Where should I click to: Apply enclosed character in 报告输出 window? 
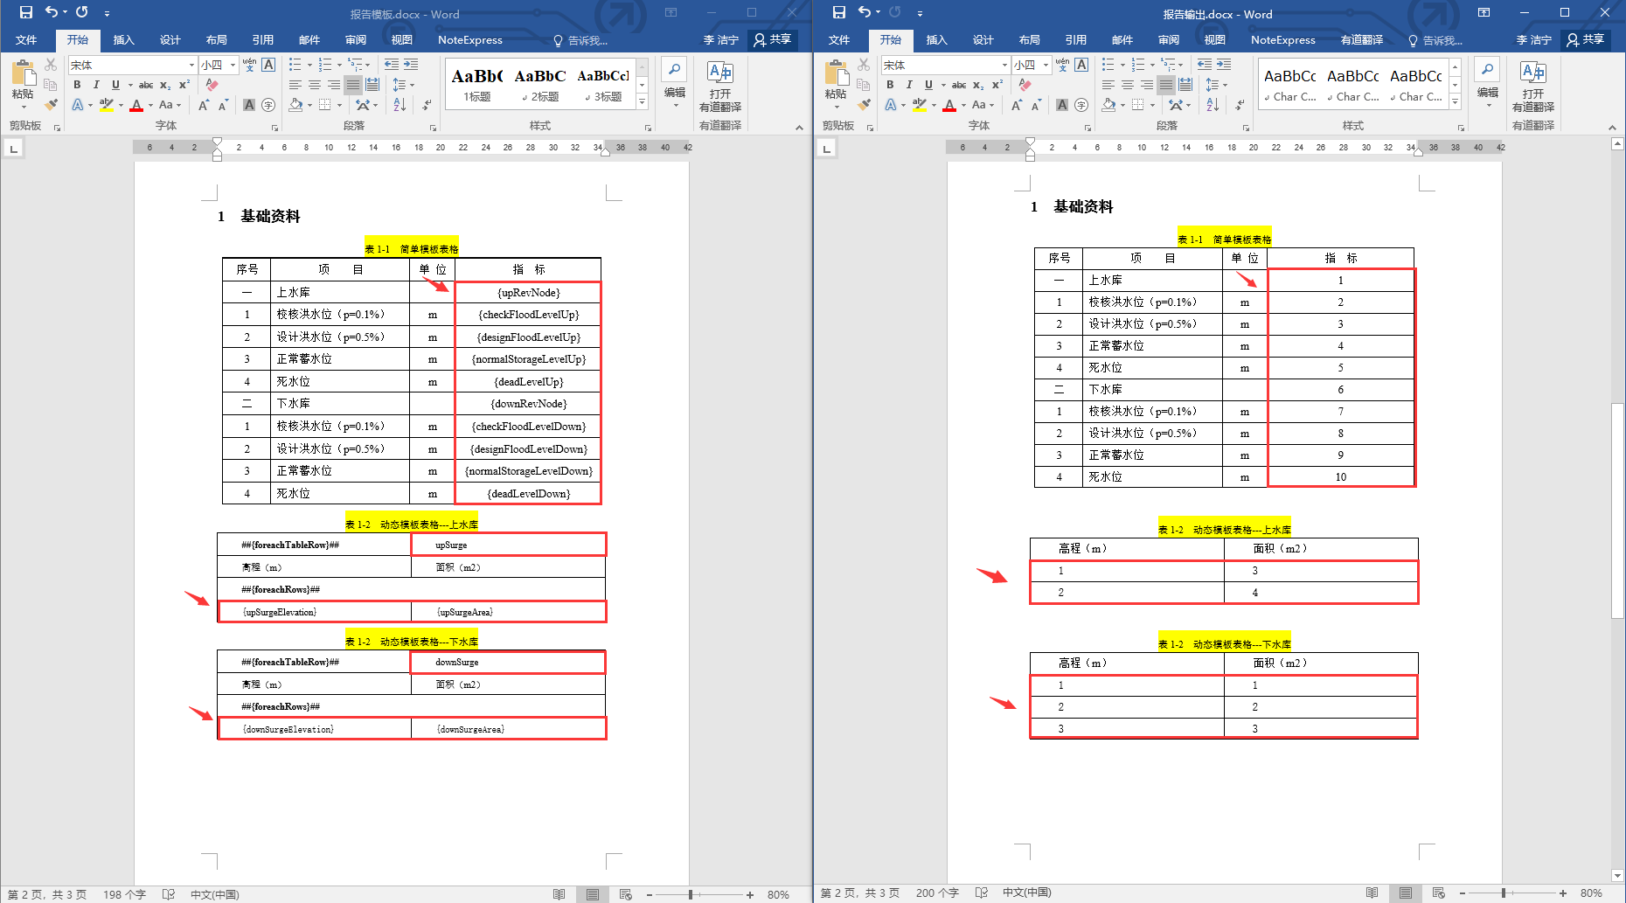[x=1081, y=105]
